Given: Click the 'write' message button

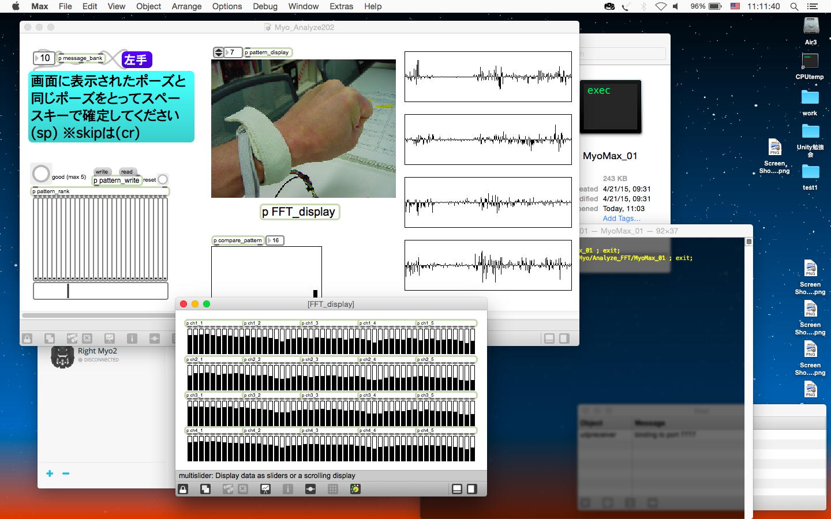Looking at the screenshot, I should click(102, 172).
